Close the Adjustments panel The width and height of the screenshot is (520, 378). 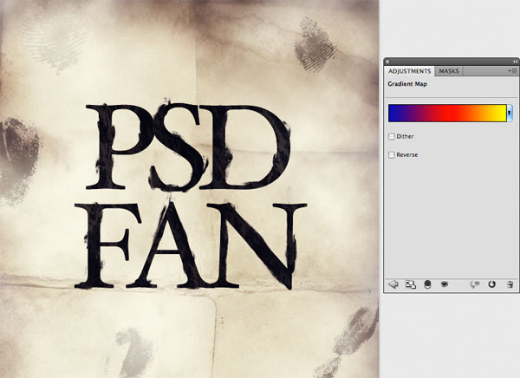(x=387, y=62)
